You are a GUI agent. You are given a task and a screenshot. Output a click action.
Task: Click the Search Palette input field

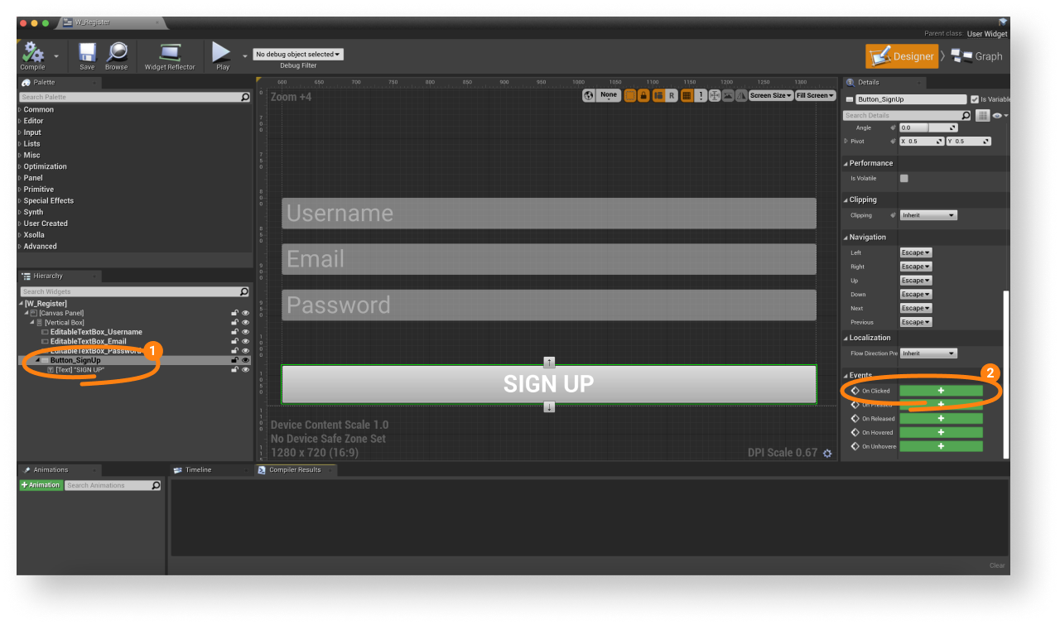130,97
